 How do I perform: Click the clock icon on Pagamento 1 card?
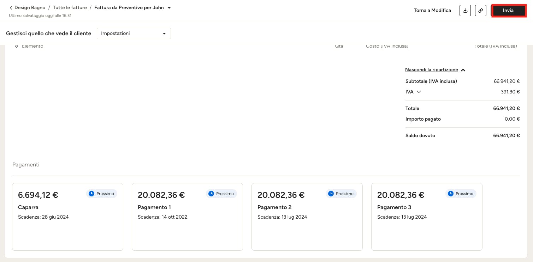click(211, 194)
